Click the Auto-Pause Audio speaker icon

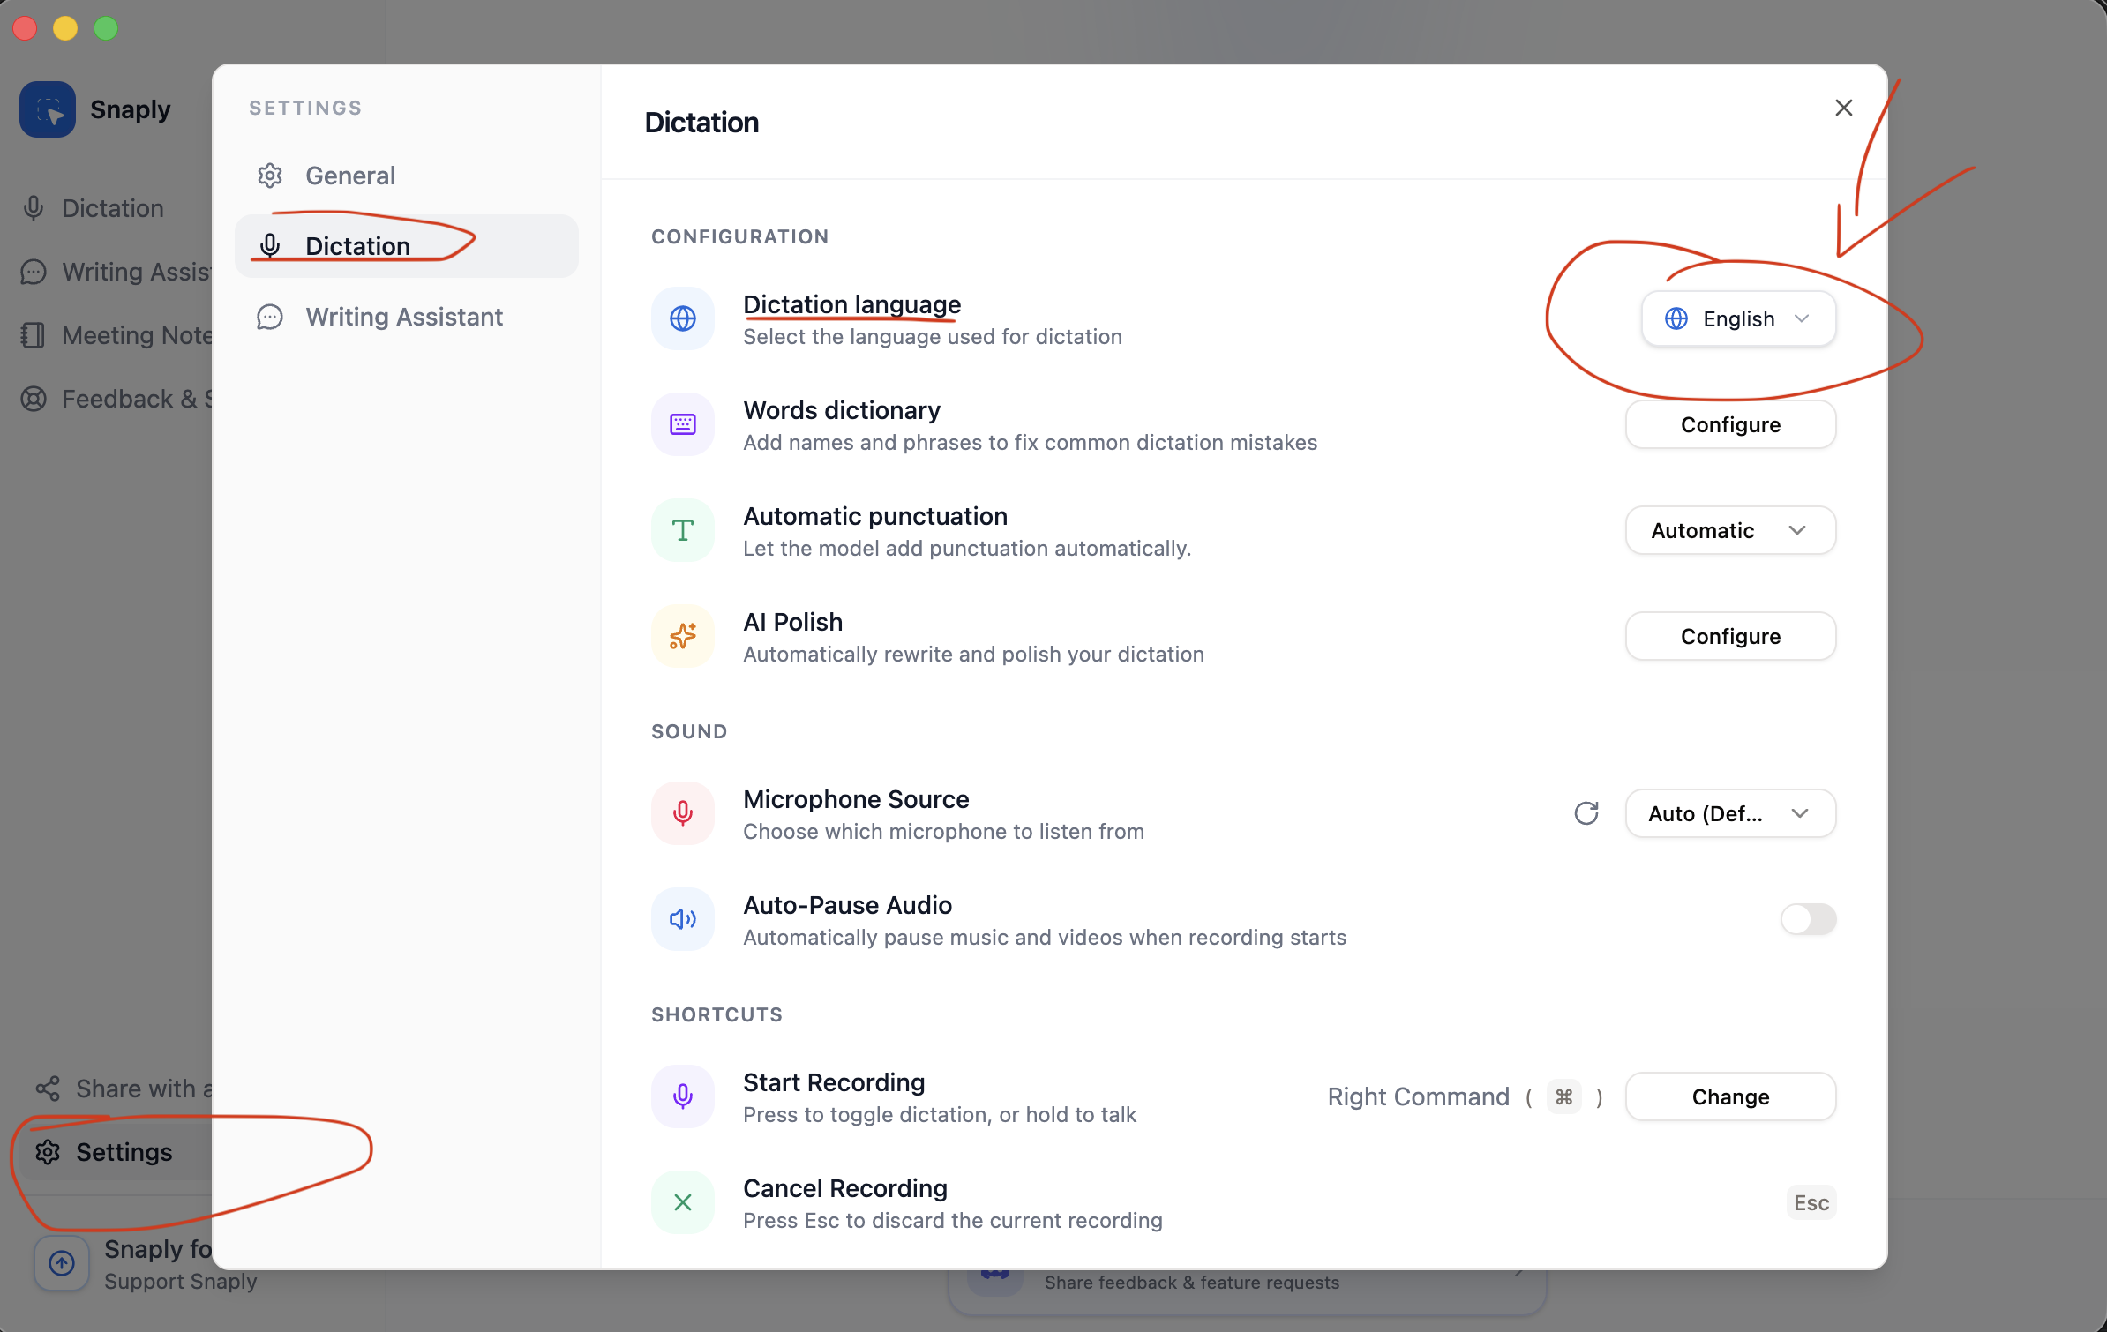(683, 919)
